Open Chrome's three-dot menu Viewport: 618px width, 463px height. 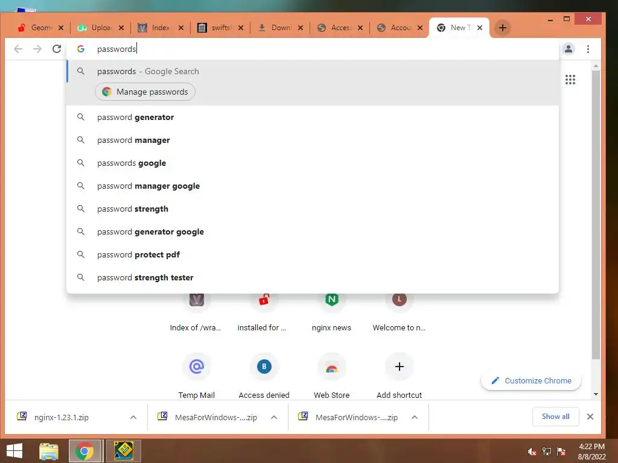pyautogui.click(x=588, y=49)
